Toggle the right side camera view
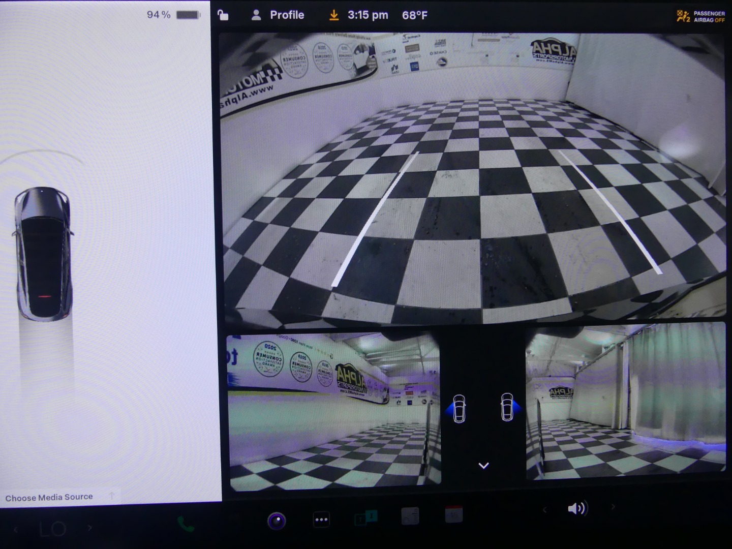This screenshot has width=732, height=549. (509, 407)
